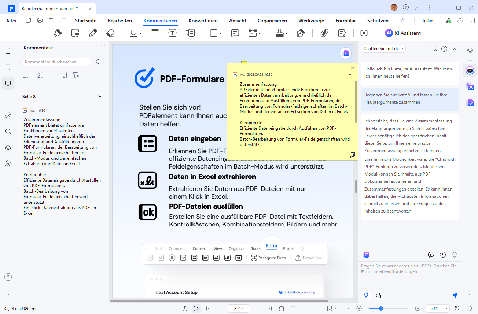This screenshot has width=478, height=314.
Task: Open the Bearbeiten tab
Action: pyautogui.click(x=120, y=21)
